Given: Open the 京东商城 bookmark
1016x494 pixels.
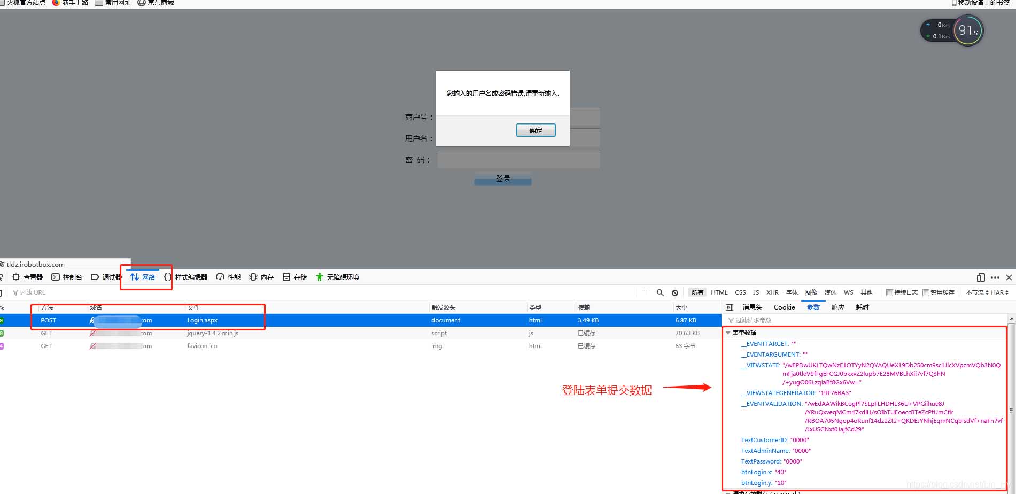Looking at the screenshot, I should click(x=156, y=3).
